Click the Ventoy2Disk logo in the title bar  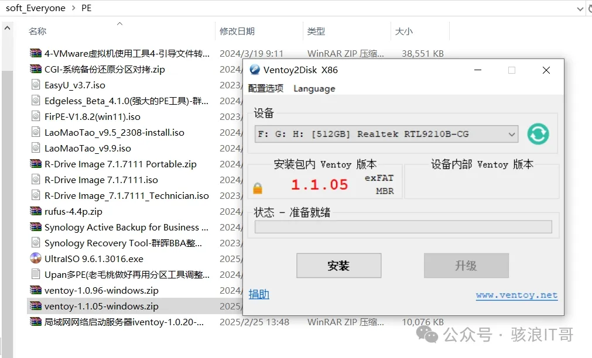(255, 70)
